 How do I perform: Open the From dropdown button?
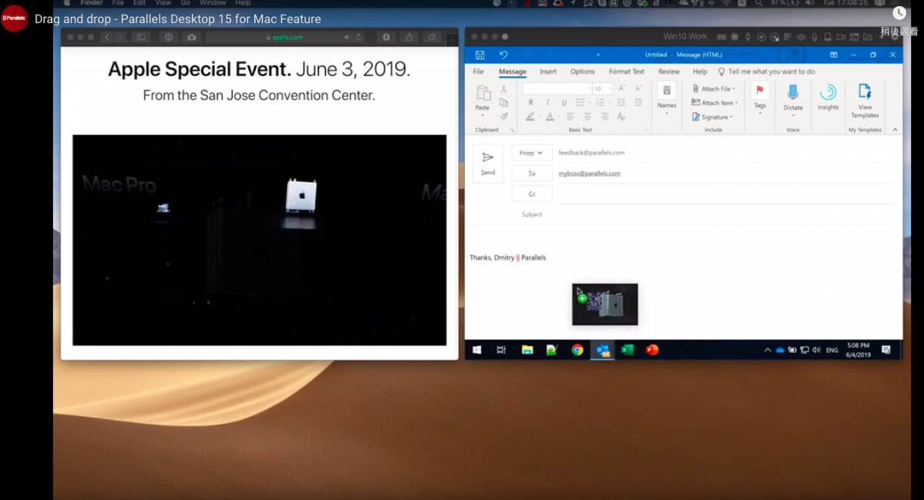pyautogui.click(x=531, y=153)
